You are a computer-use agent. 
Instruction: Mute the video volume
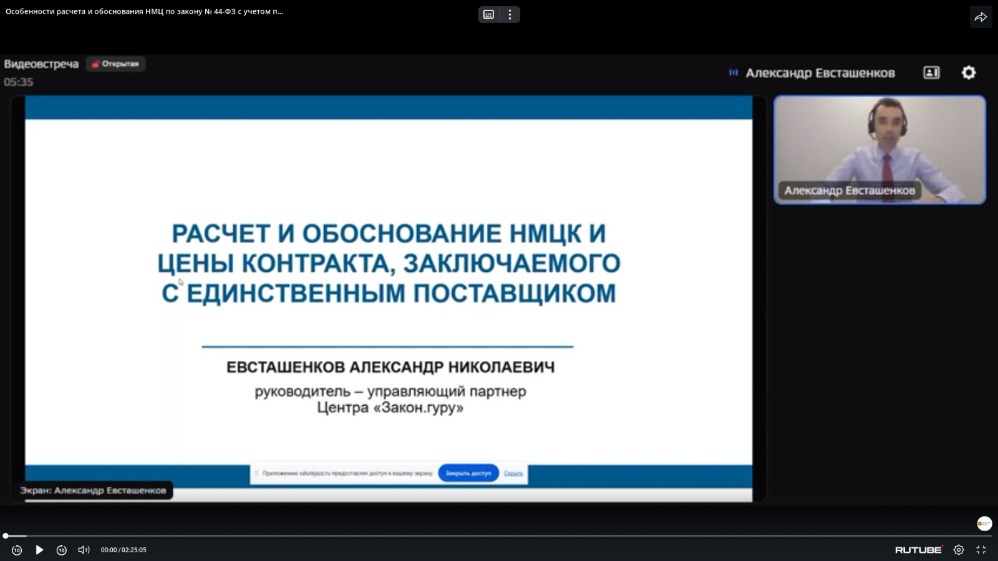(84, 550)
